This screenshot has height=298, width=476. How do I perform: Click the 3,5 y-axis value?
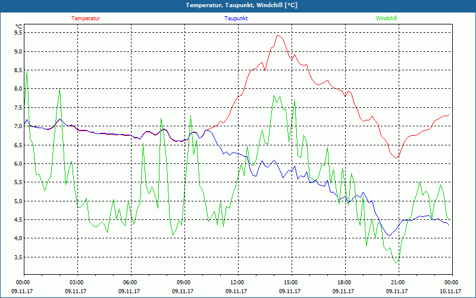19,257
